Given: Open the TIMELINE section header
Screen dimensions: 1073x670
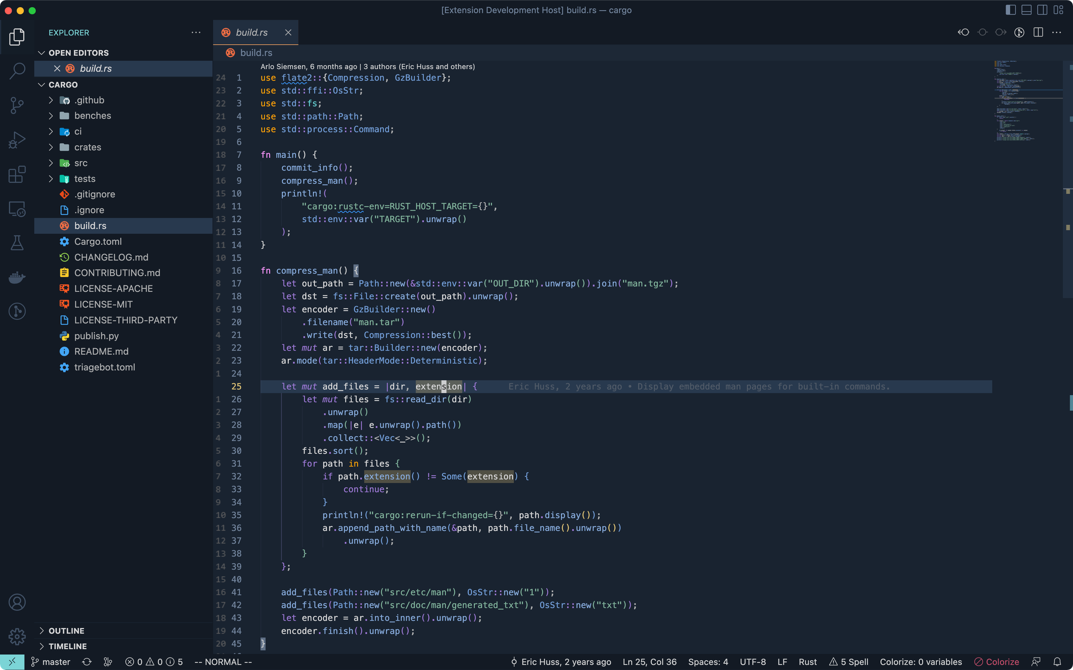Looking at the screenshot, I should tap(68, 646).
